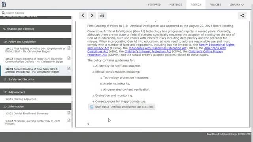This screenshot has height=142, width=253.
Task: Click the BoardDocs logo icon
Action: click(4, 4)
